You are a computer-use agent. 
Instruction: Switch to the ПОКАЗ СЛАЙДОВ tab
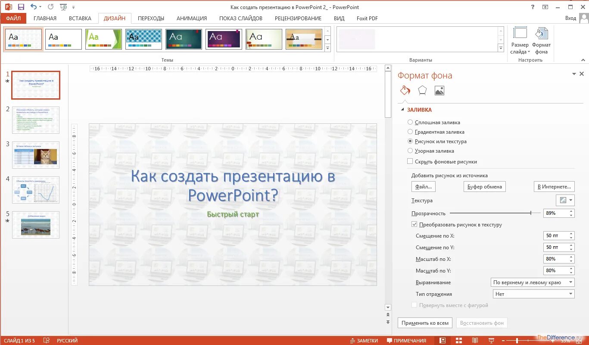[x=241, y=19]
